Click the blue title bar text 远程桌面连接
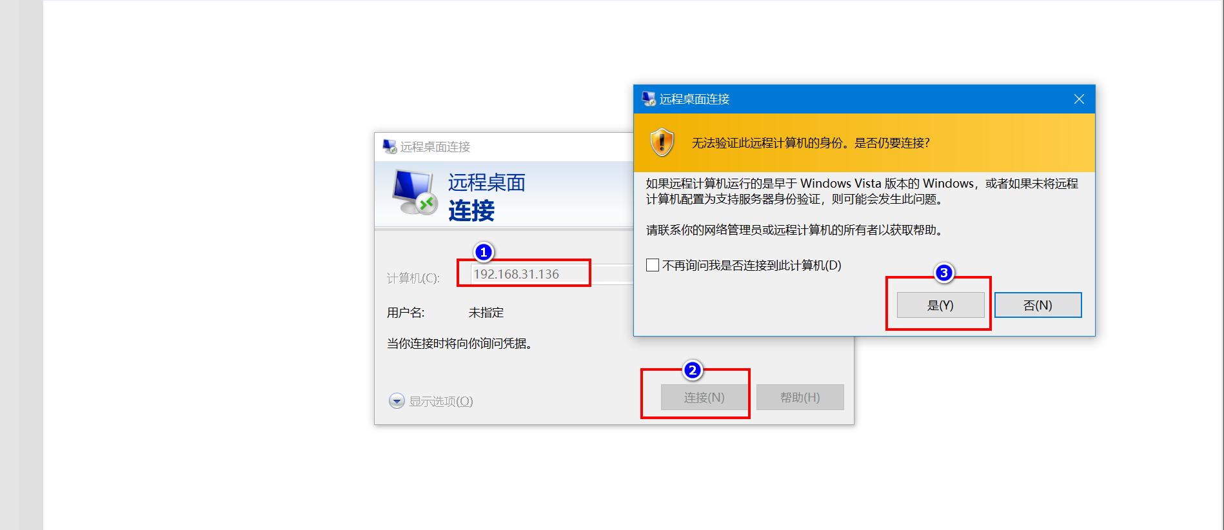 pyautogui.click(x=695, y=99)
